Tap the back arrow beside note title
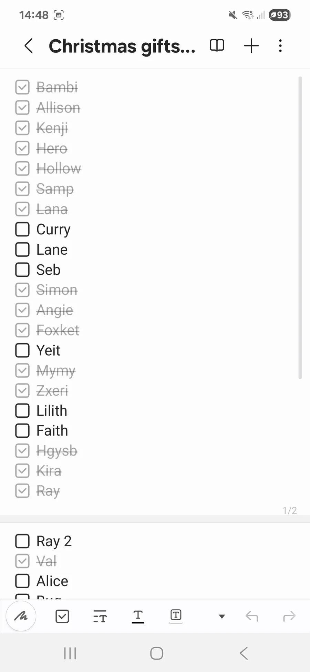This screenshot has width=310, height=672. 29,46
